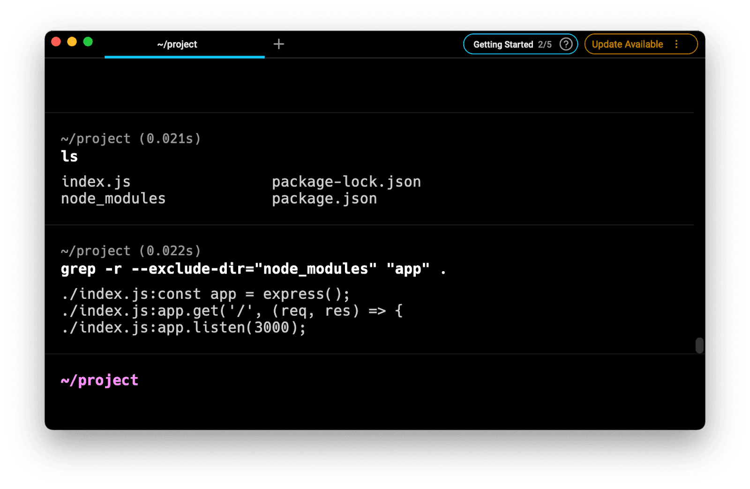
Task: Click the const app = express() result line
Action: tap(205, 294)
